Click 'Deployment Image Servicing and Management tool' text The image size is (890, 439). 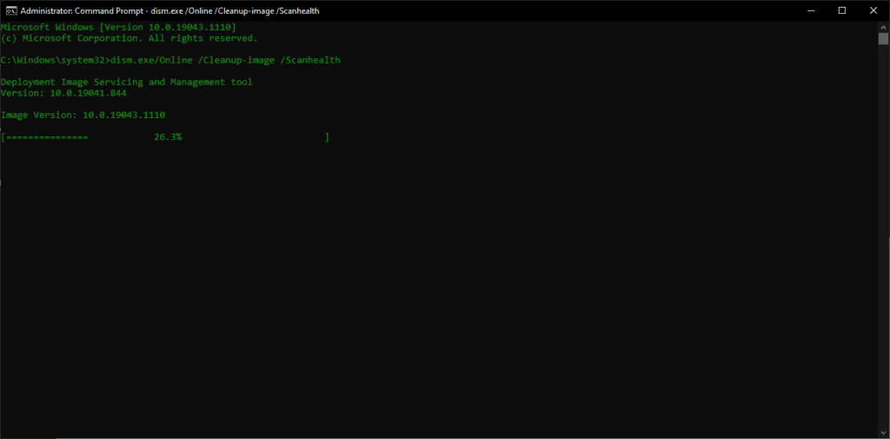[126, 83]
